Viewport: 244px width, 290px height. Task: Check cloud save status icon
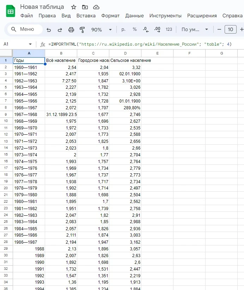pos(96,7)
